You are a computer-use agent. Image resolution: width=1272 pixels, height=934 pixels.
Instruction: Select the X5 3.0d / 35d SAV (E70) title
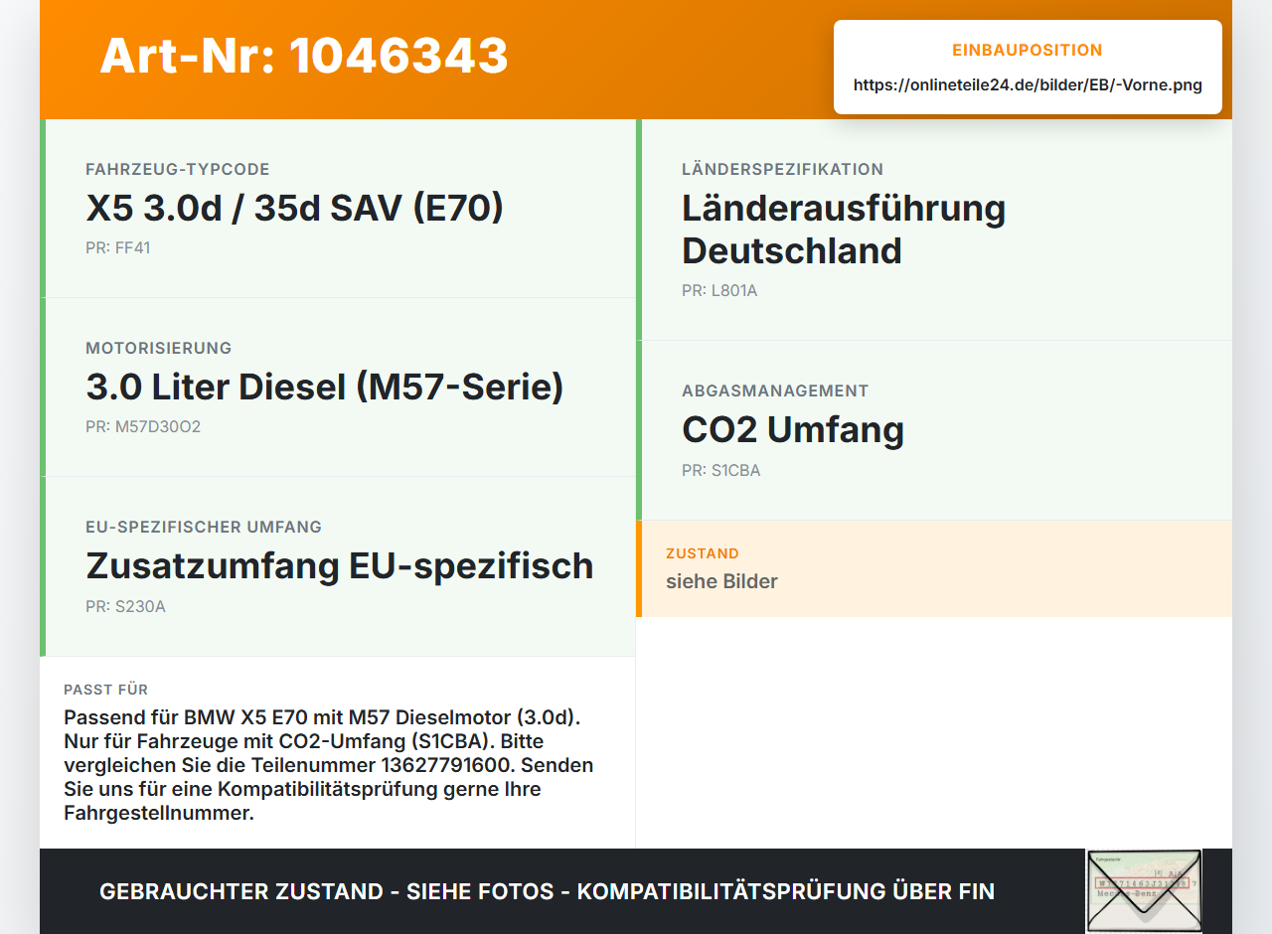pyautogui.click(x=295, y=208)
